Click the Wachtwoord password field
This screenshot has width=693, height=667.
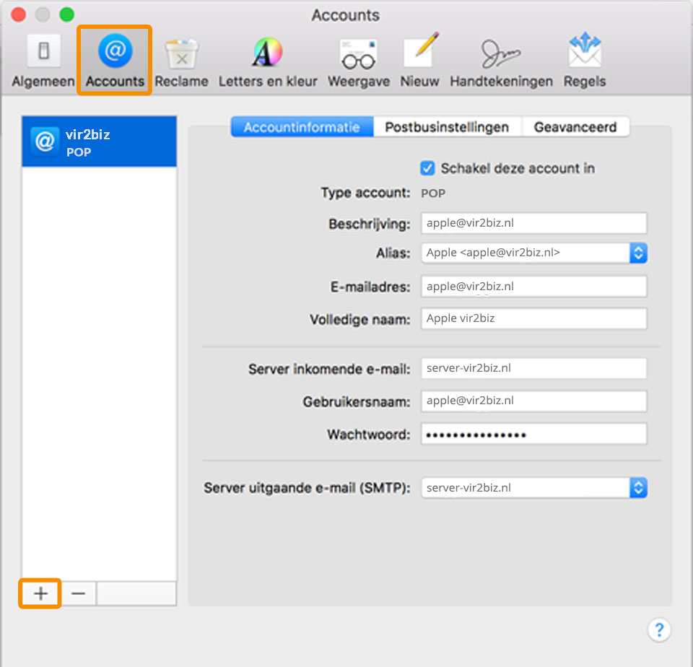533,435
